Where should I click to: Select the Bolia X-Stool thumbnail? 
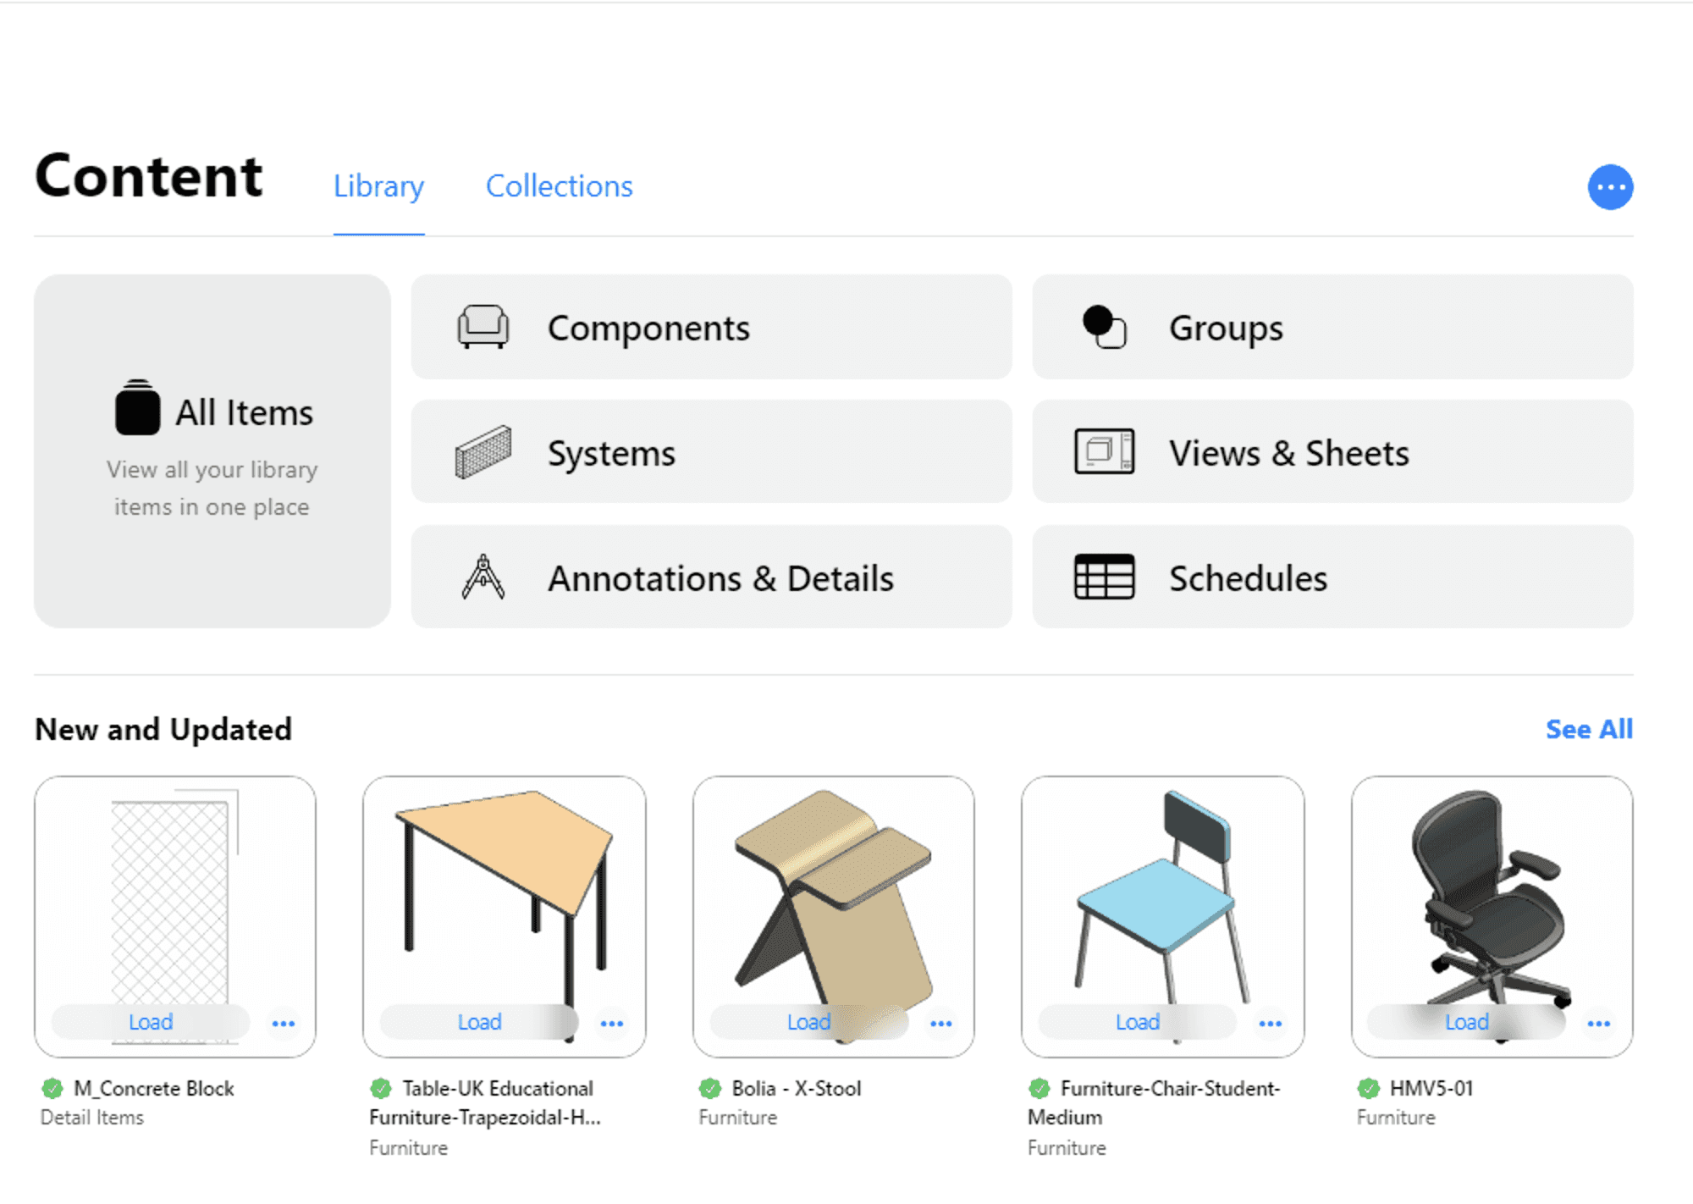tap(833, 889)
